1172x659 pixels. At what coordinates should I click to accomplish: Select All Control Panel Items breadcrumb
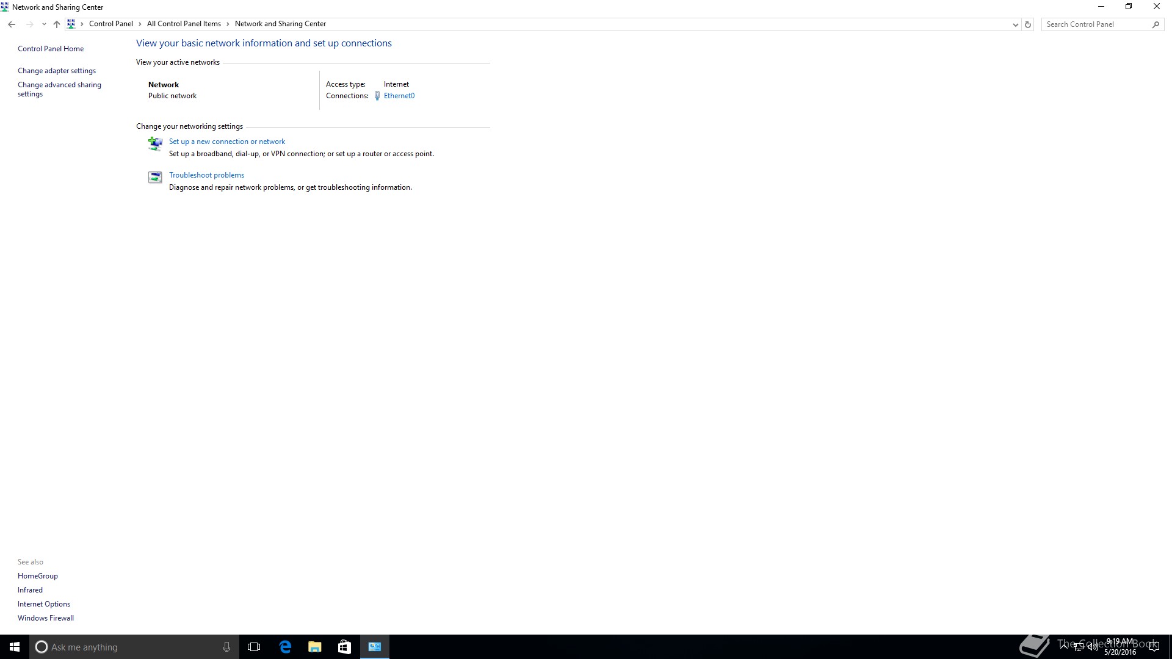point(184,24)
